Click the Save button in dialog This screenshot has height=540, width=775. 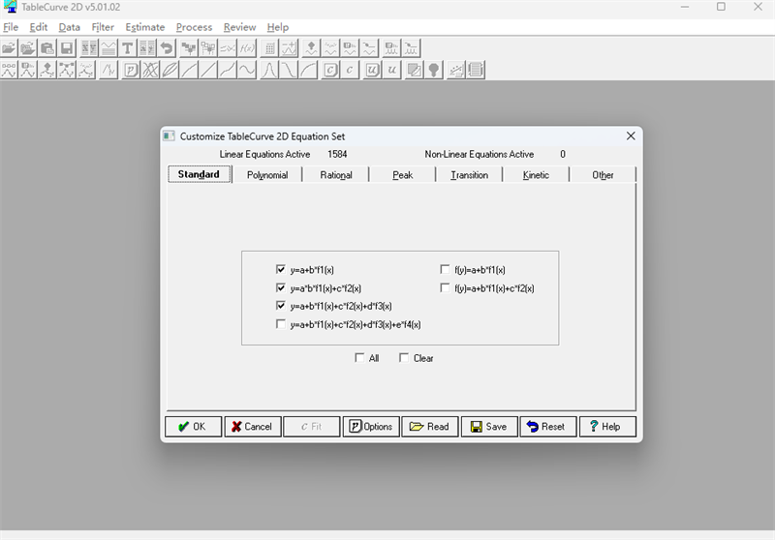point(489,427)
